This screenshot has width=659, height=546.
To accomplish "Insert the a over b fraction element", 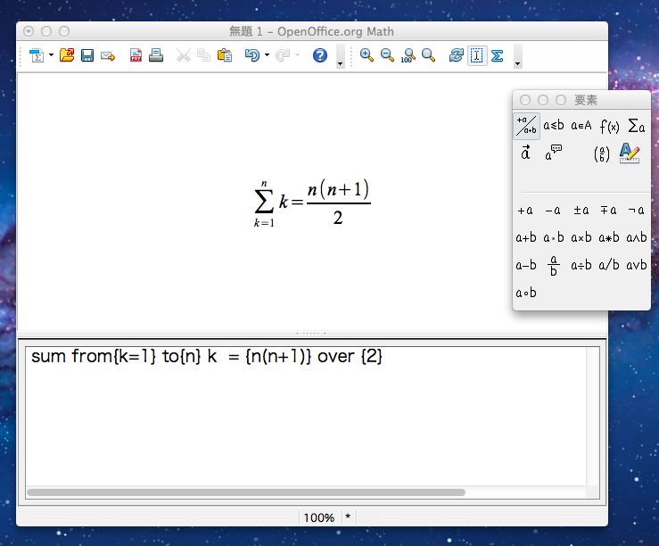I will coord(554,265).
